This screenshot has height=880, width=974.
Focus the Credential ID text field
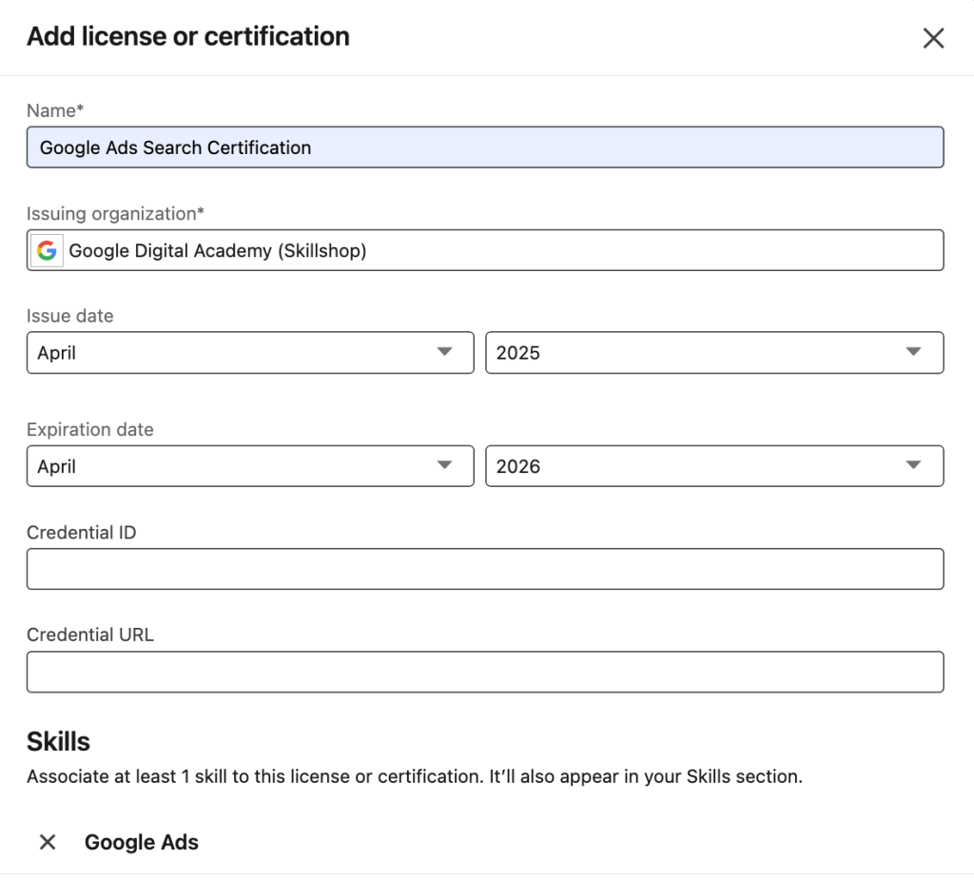click(485, 569)
